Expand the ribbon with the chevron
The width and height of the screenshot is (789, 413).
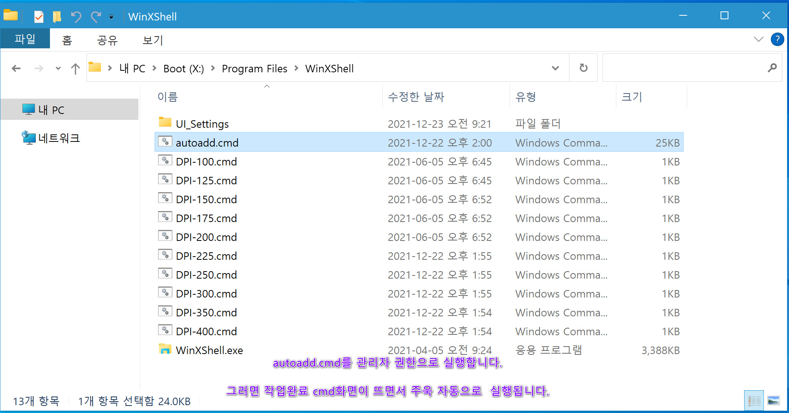(x=758, y=39)
